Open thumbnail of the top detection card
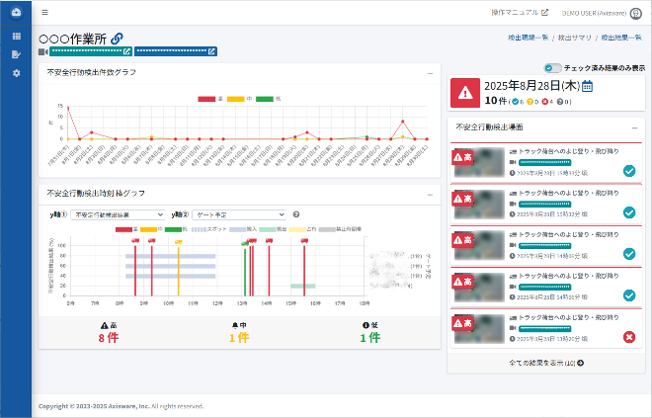The height and width of the screenshot is (418, 652). click(479, 163)
